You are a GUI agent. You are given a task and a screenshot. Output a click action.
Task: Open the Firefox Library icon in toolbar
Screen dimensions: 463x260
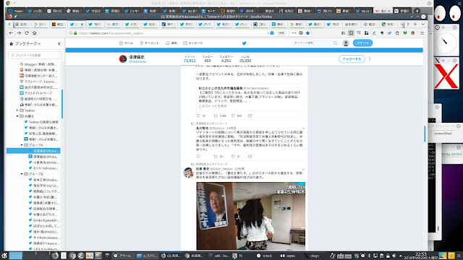click(x=344, y=33)
